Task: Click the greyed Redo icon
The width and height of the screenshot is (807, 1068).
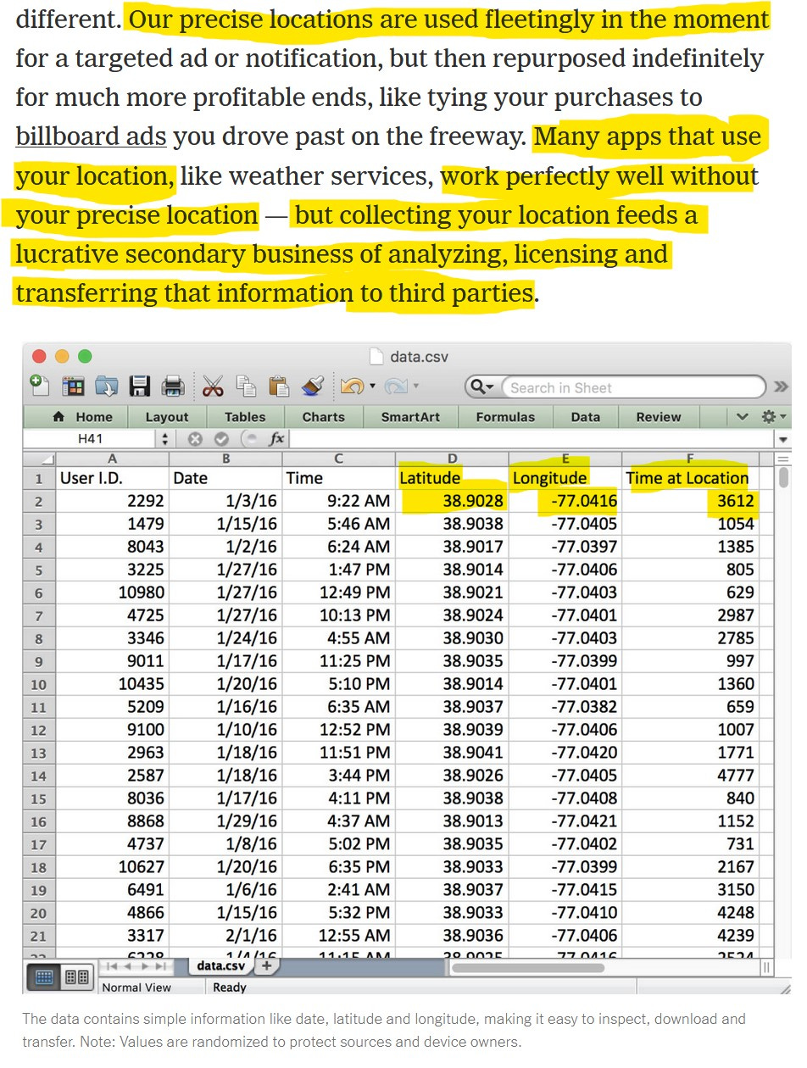Action: click(x=395, y=387)
